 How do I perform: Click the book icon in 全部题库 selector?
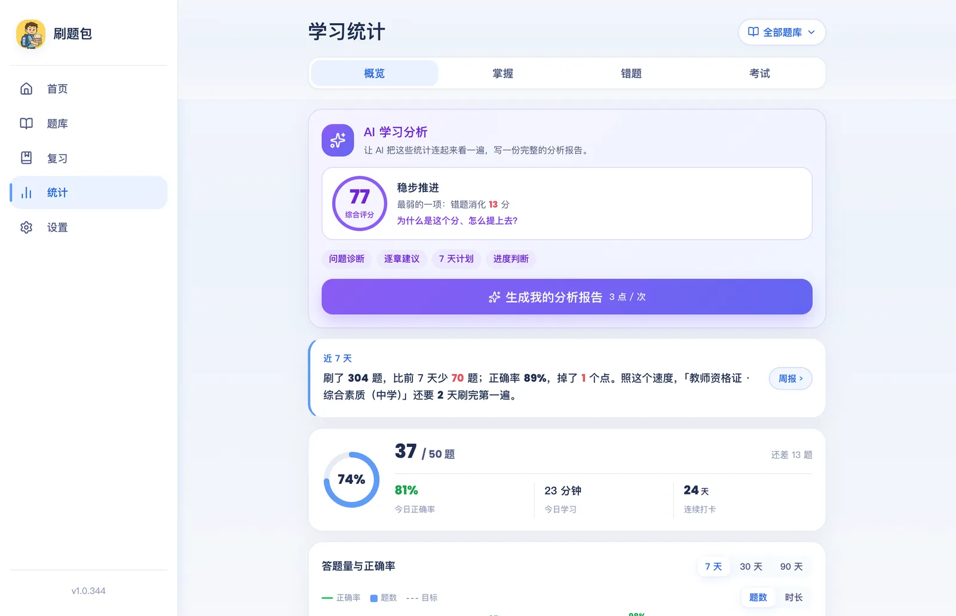point(753,32)
